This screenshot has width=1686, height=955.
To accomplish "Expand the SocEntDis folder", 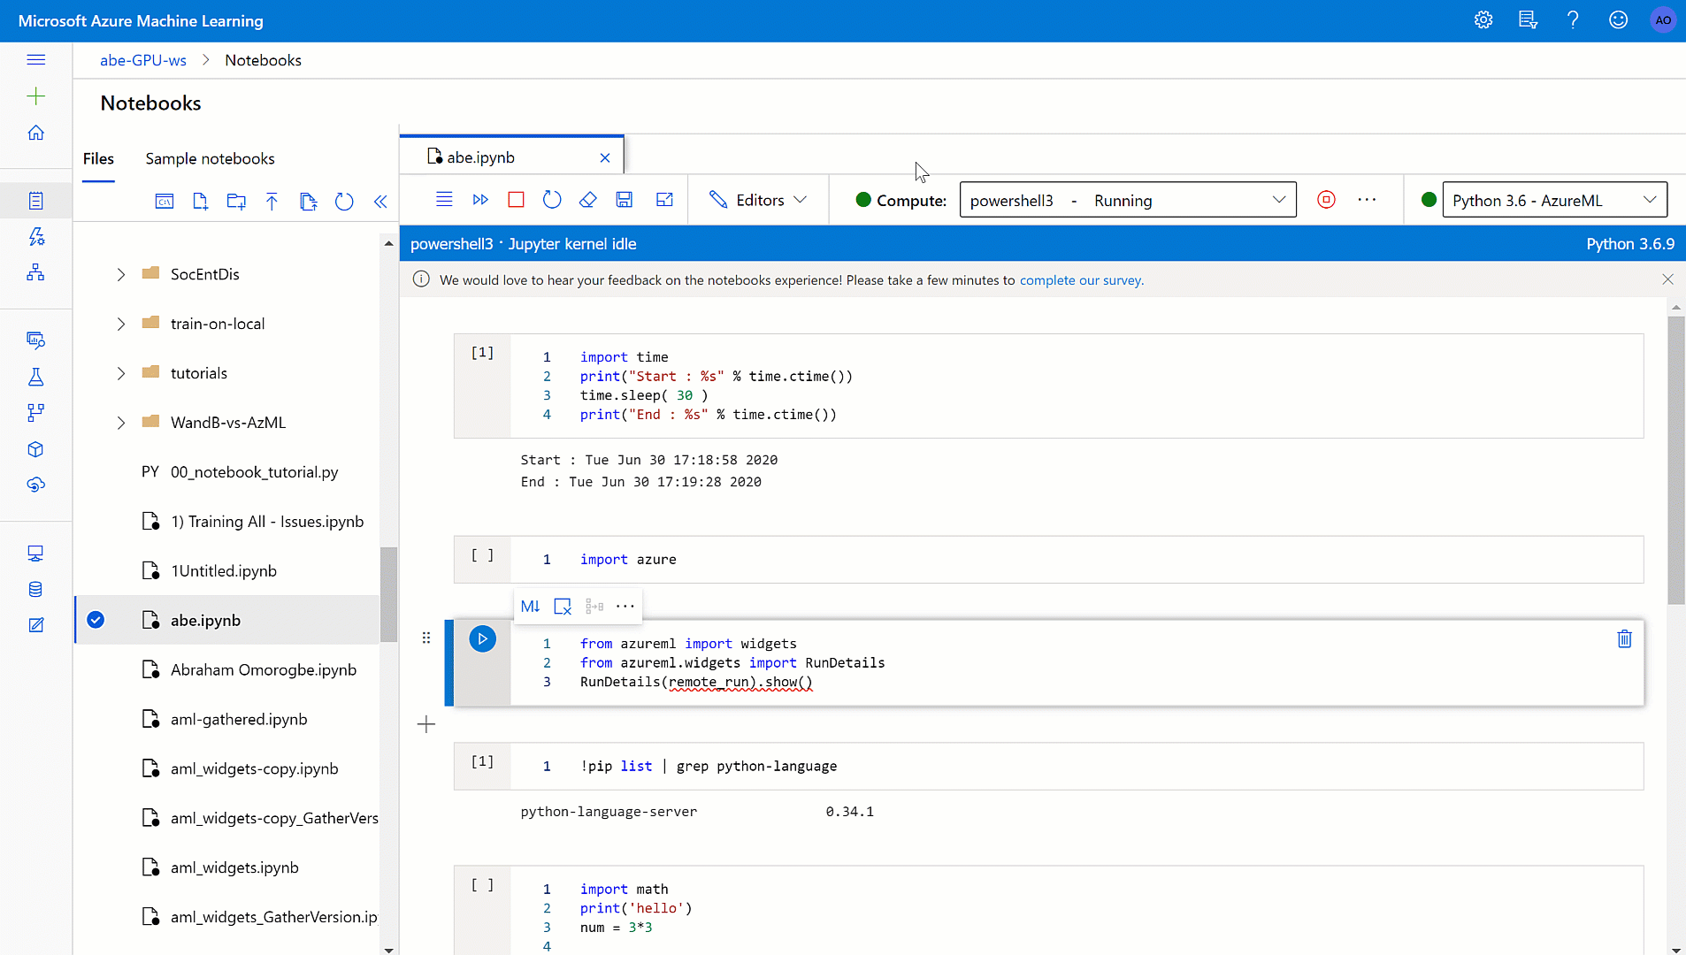I will 121,274.
